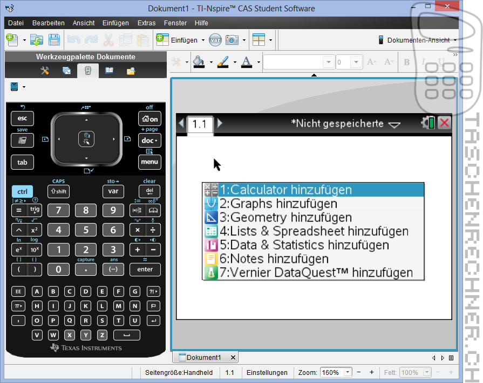The image size is (483, 383).
Task: Click the space bar key
Action: (x=127, y=335)
